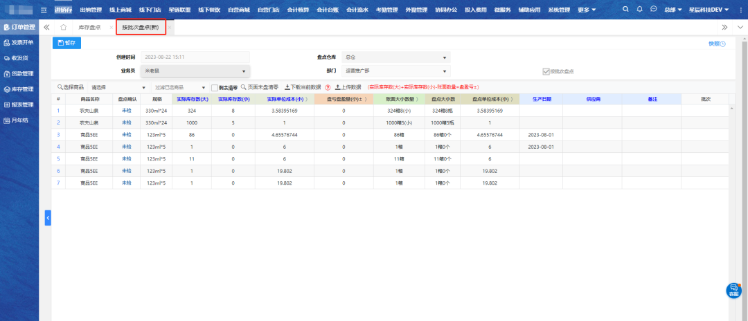Click the 暂存 save button
This screenshot has width=748, height=321.
67,43
